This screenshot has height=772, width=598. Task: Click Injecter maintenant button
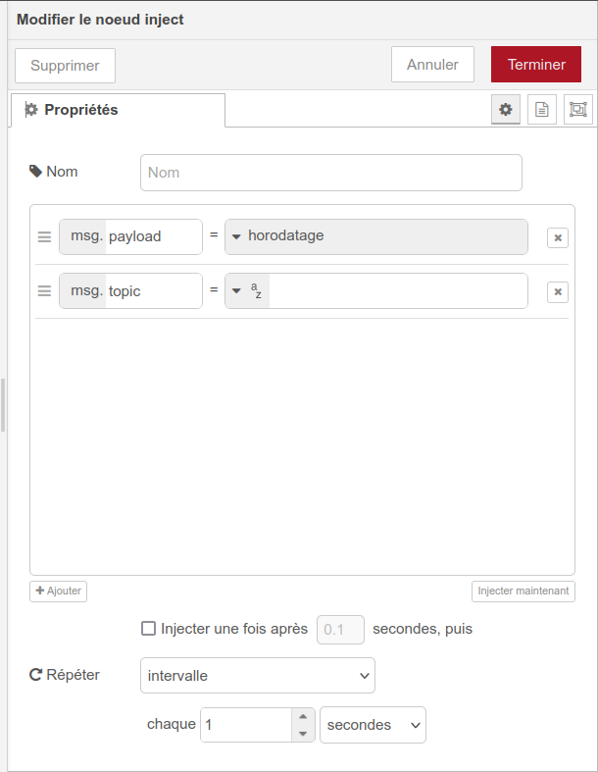click(x=523, y=592)
